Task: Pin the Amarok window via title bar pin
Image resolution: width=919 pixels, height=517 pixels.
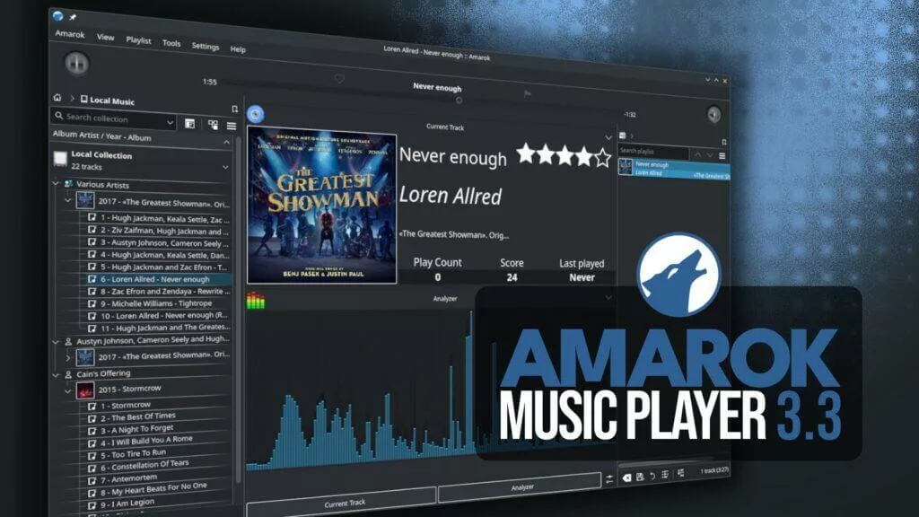Action: [73, 17]
